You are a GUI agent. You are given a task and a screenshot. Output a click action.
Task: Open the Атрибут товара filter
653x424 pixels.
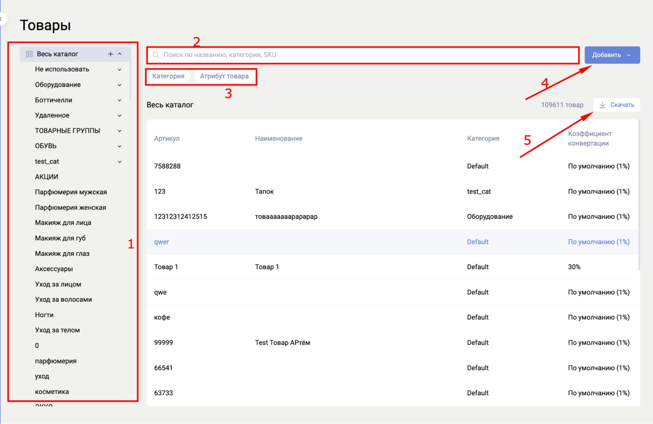[224, 76]
